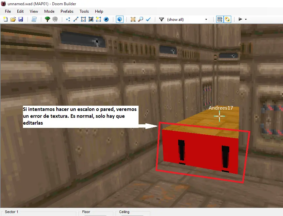Switch to Linedefs mode icon
Image resolution: width=283 pixels, height=216 pixels.
(x=76, y=19)
